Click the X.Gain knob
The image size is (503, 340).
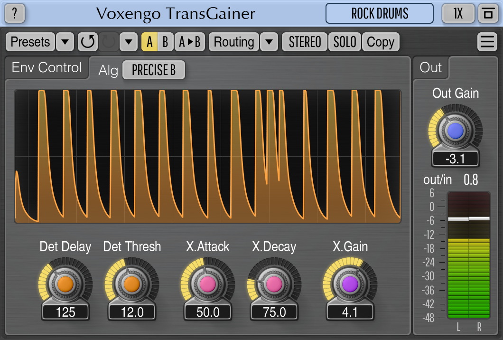coord(349,282)
